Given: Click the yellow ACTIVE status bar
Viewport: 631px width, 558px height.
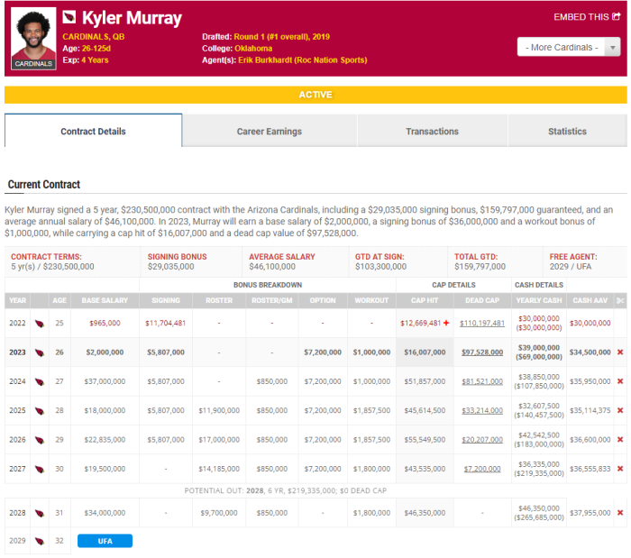Looking at the screenshot, I should point(315,95).
